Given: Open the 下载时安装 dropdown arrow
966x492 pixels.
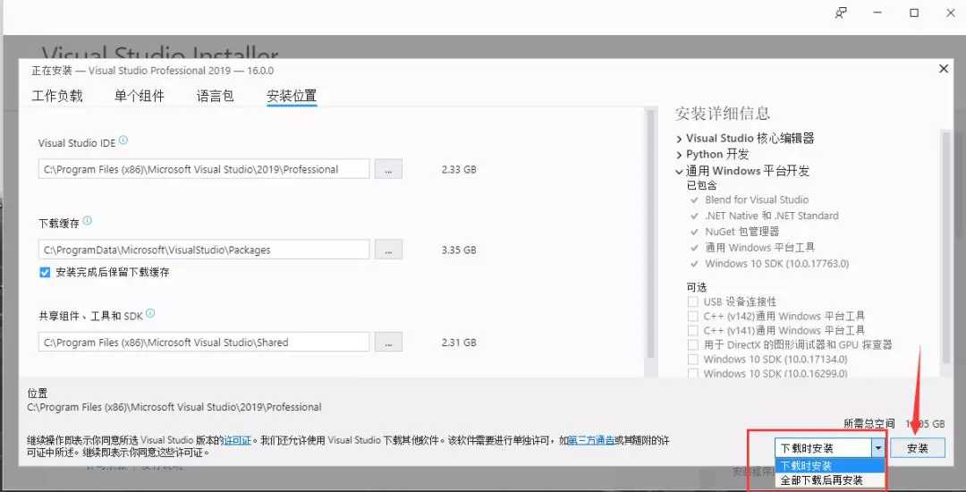Looking at the screenshot, I should point(878,448).
